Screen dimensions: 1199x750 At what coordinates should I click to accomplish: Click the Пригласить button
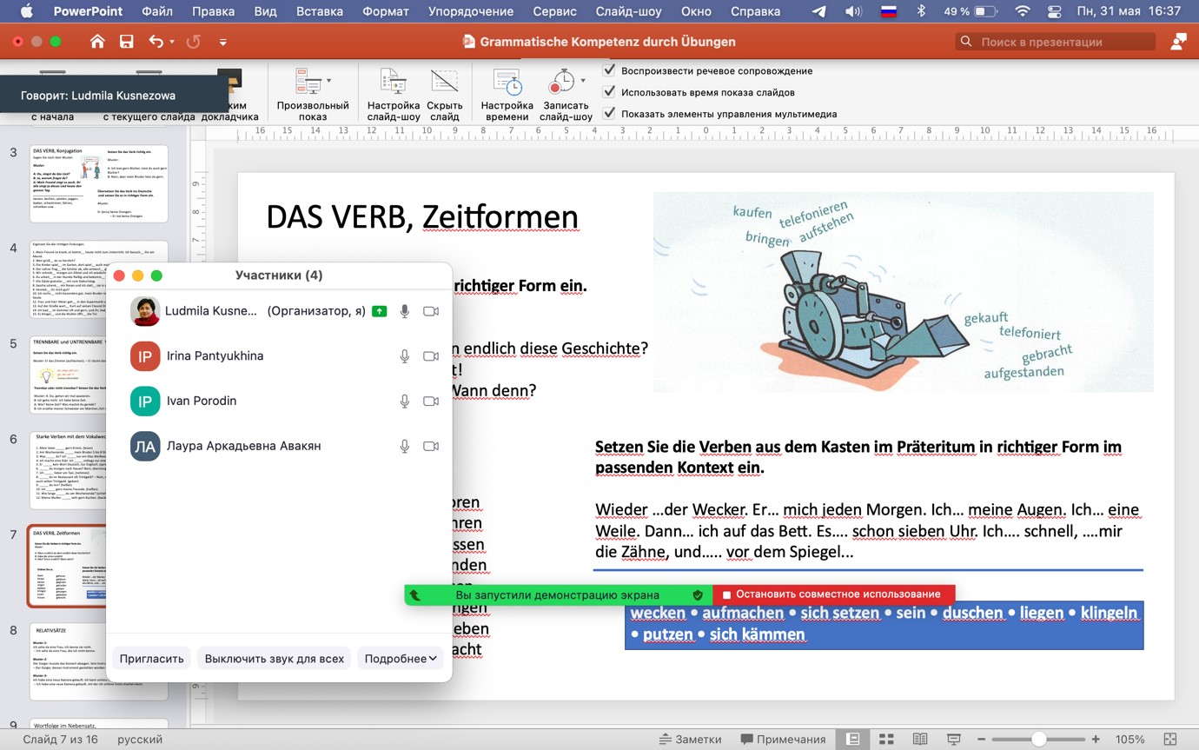click(151, 659)
